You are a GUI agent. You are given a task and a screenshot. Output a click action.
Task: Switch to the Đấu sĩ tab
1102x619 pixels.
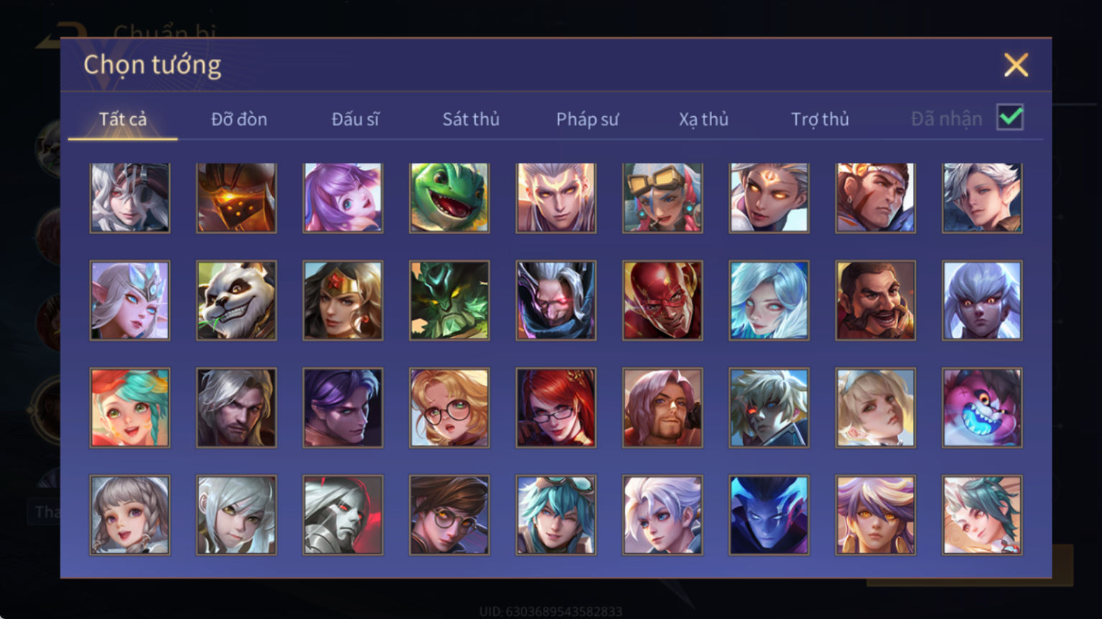pos(355,119)
